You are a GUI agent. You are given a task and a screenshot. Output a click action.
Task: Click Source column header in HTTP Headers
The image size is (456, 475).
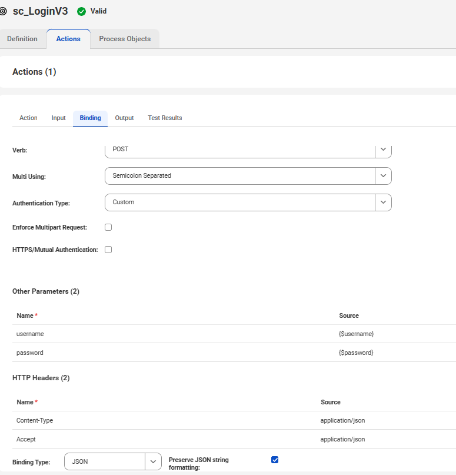tap(331, 402)
